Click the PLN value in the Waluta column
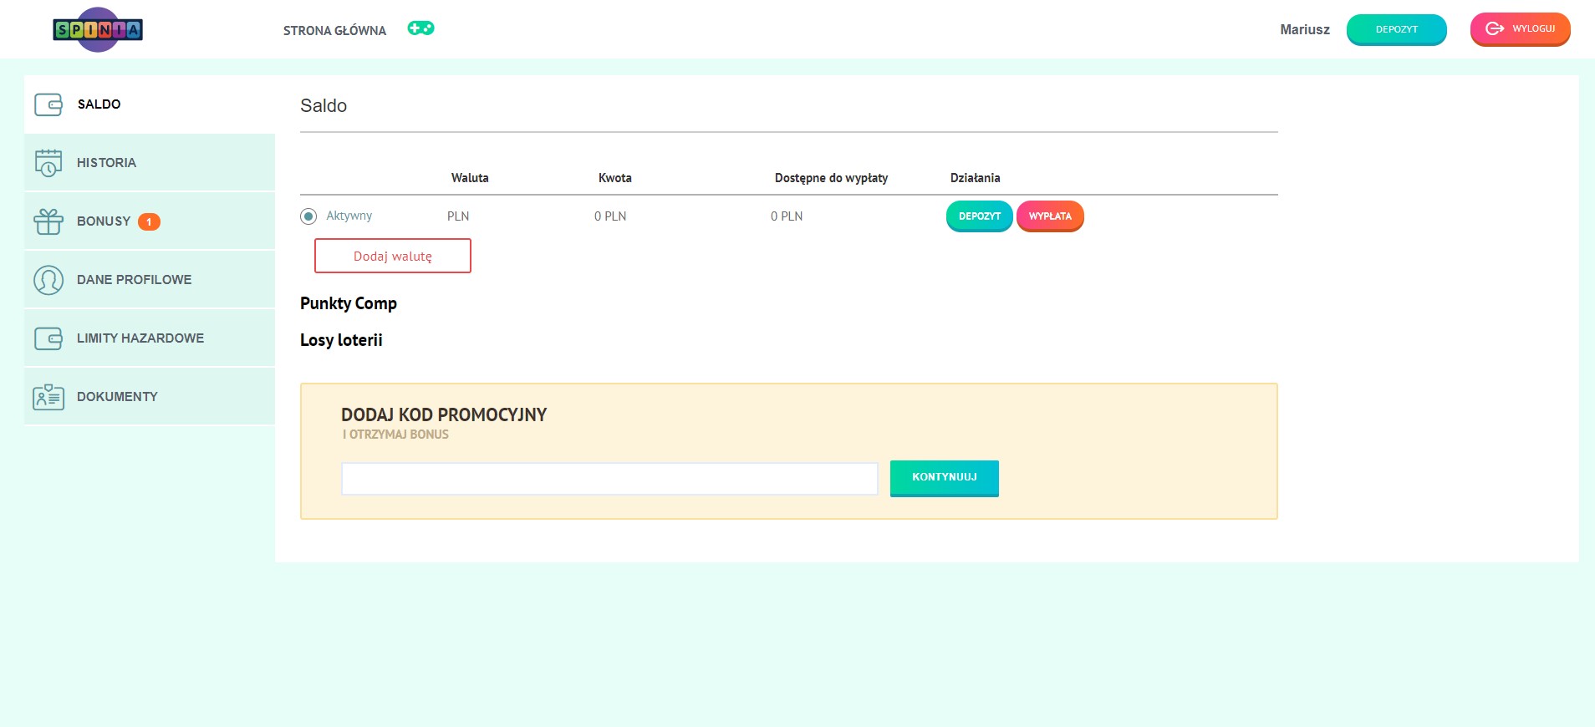 (x=458, y=216)
